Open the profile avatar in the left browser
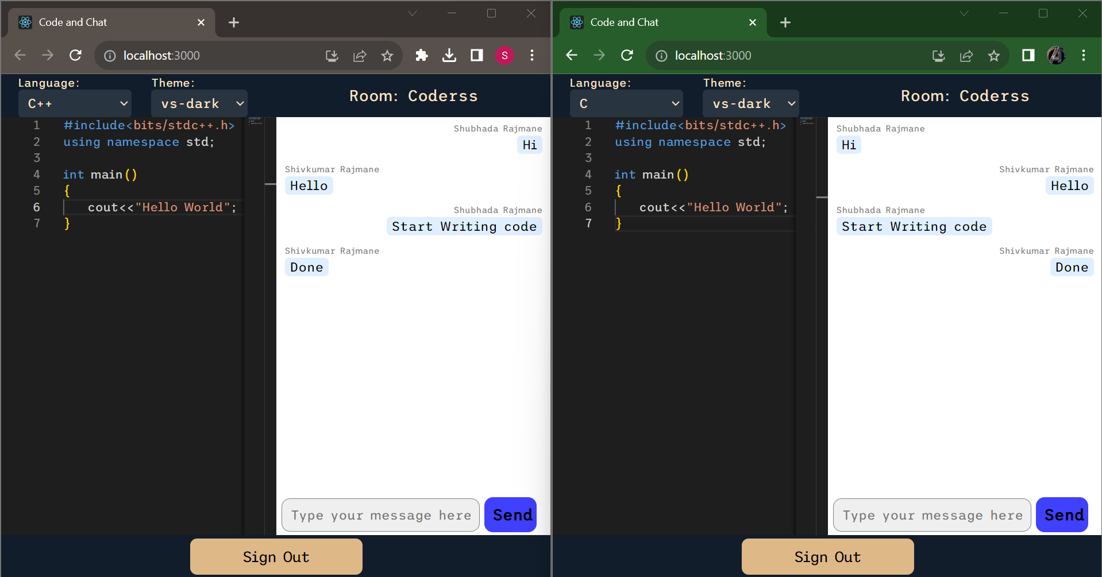This screenshot has height=577, width=1102. pyautogui.click(x=504, y=55)
